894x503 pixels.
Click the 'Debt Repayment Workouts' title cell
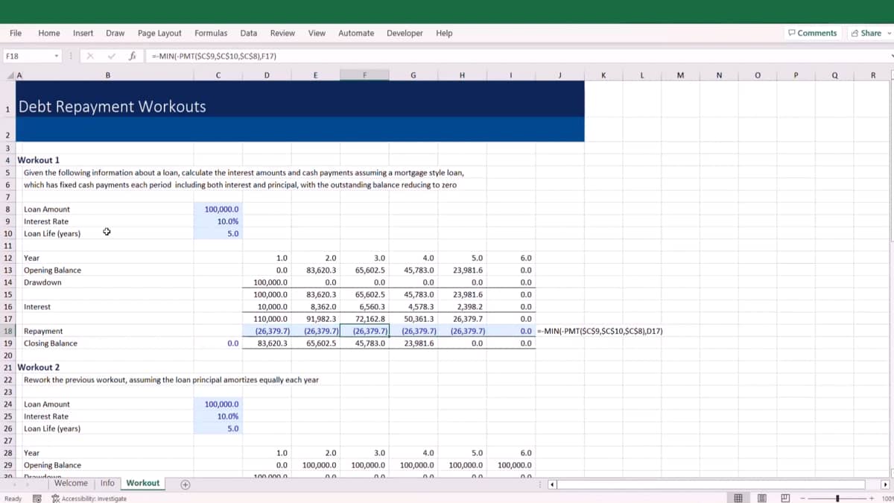coord(112,107)
